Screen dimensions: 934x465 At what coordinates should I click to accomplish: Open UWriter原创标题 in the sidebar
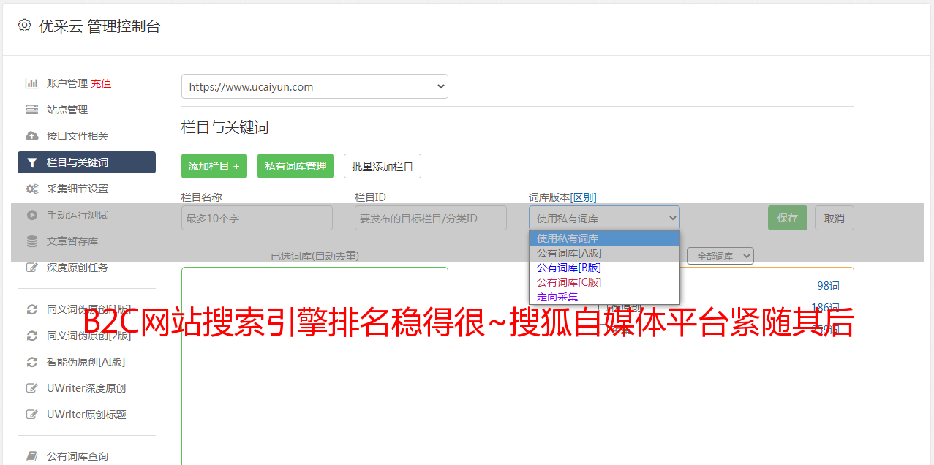86,415
